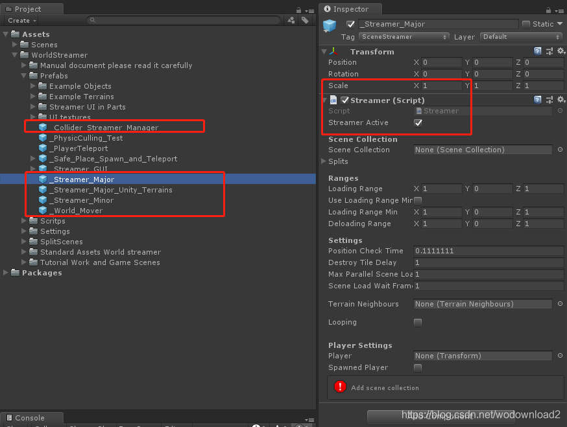Click the Inspector game object cube icon
The height and width of the screenshot is (427, 567).
[330, 26]
